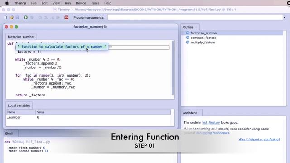Click the icon beside common_factors in the Outline
The width and height of the screenshot is (290, 163).
[x=188, y=38]
